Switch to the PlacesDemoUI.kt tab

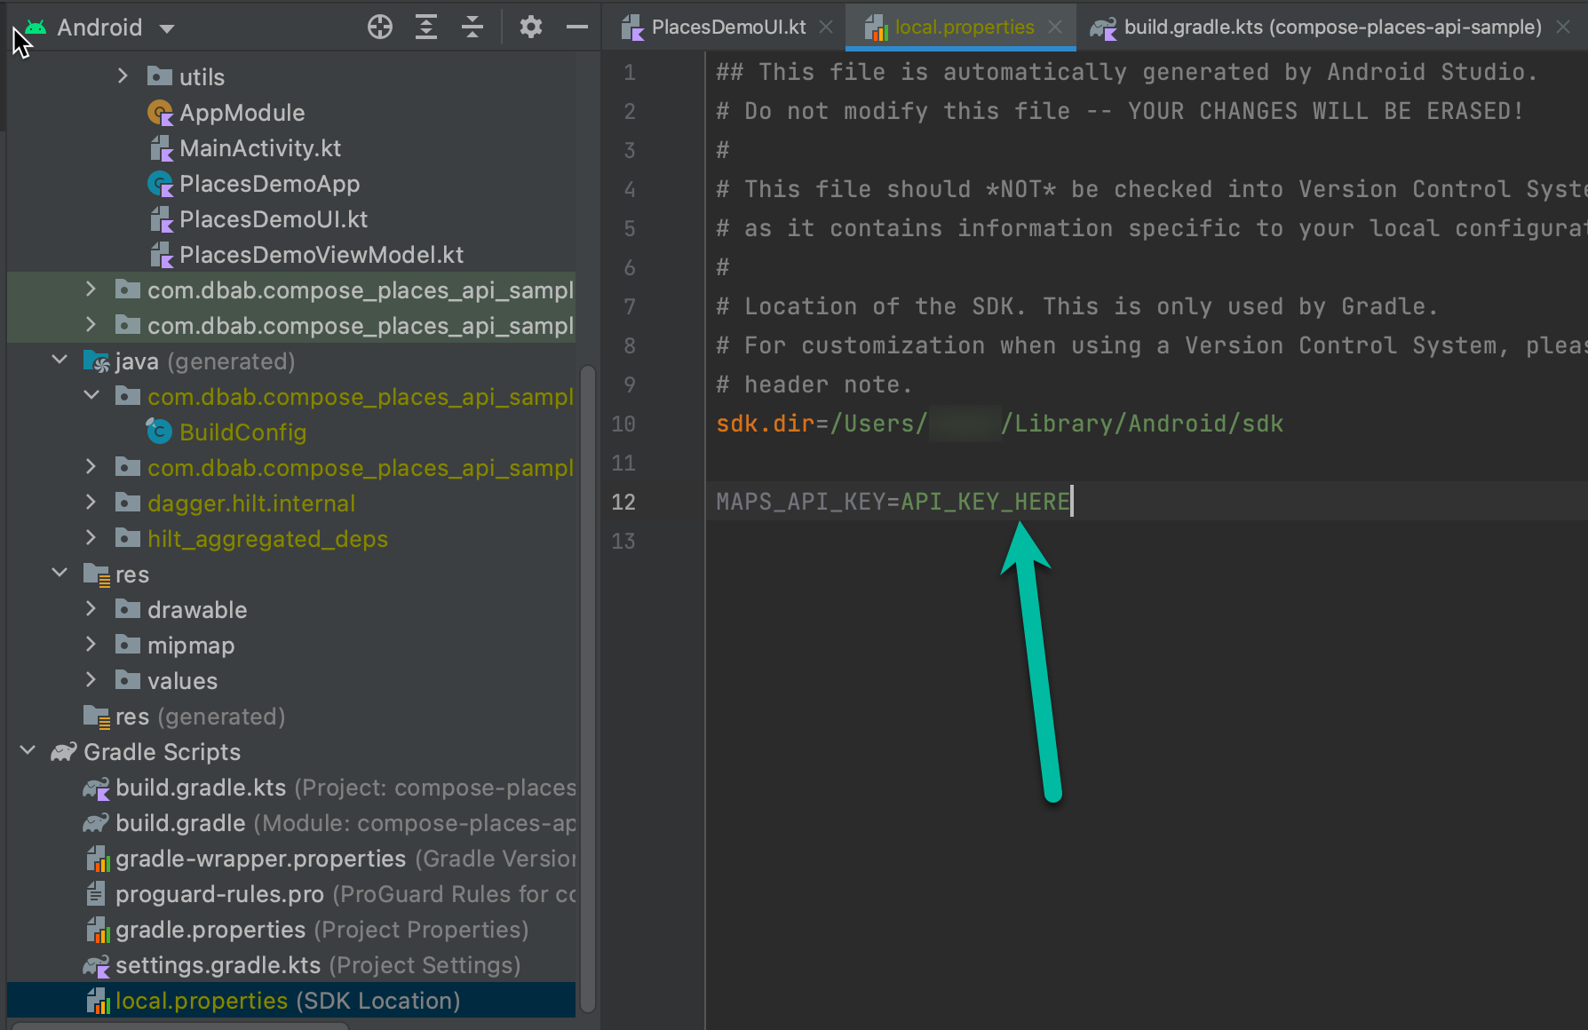(x=727, y=27)
